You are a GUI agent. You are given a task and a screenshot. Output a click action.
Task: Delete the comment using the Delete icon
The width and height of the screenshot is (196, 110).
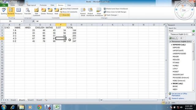tap(43, 11)
